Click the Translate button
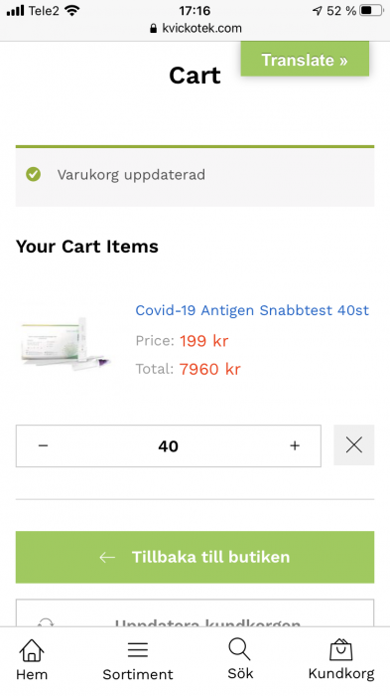390x696 pixels. [305, 60]
